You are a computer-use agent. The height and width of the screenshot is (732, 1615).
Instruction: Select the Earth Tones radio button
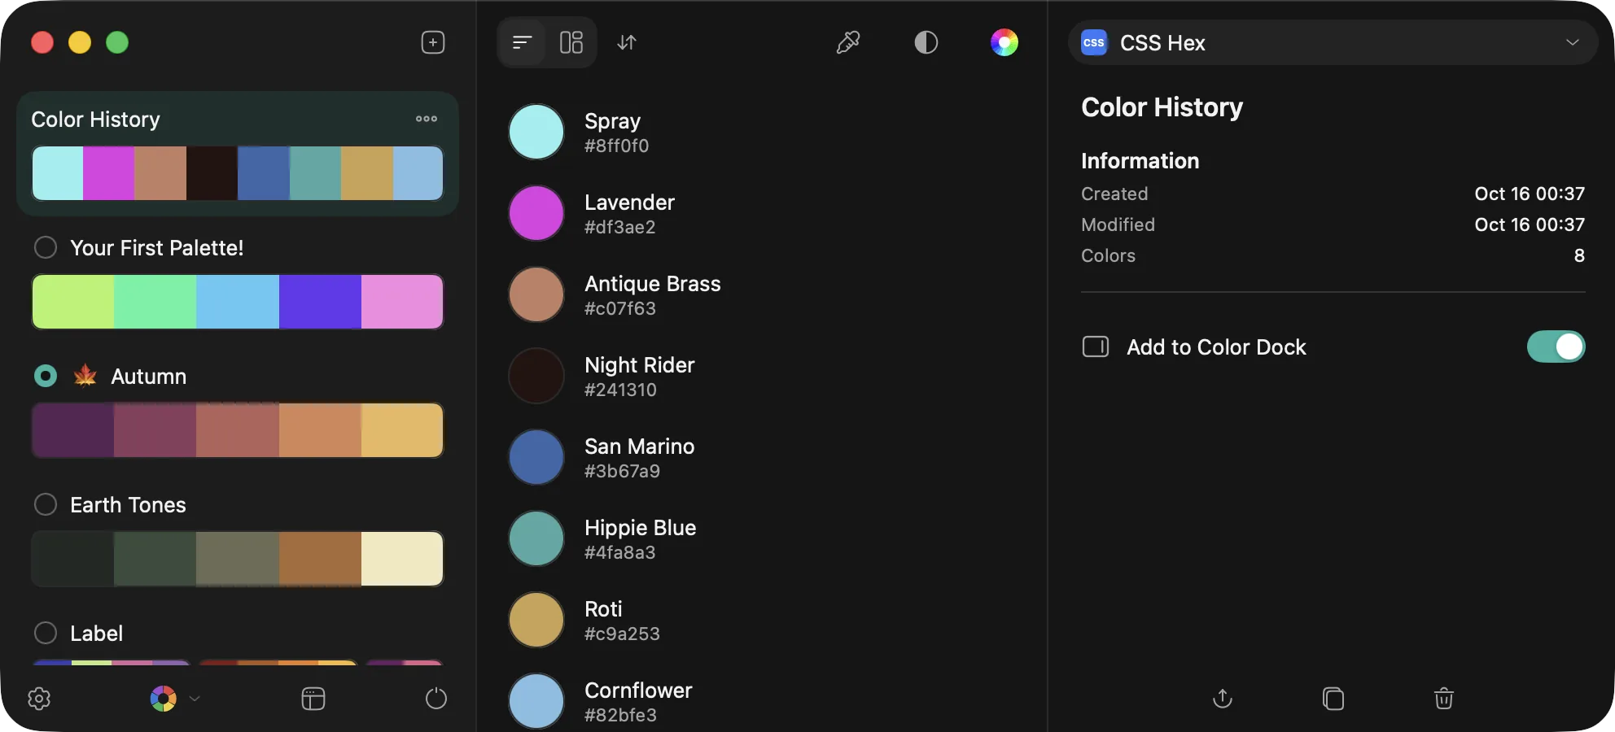(46, 504)
